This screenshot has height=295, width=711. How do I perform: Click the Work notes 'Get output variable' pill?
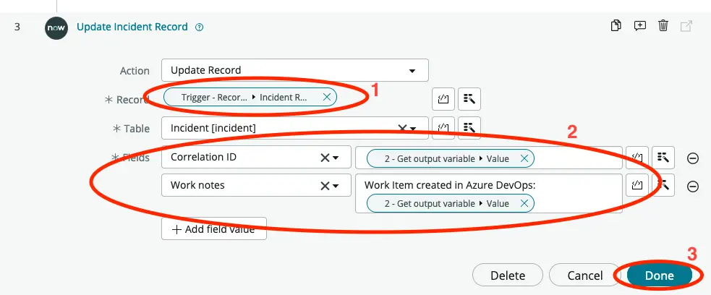pyautogui.click(x=451, y=204)
